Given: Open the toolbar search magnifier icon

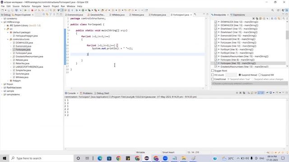Looking at the screenshot, I should coord(273,10).
